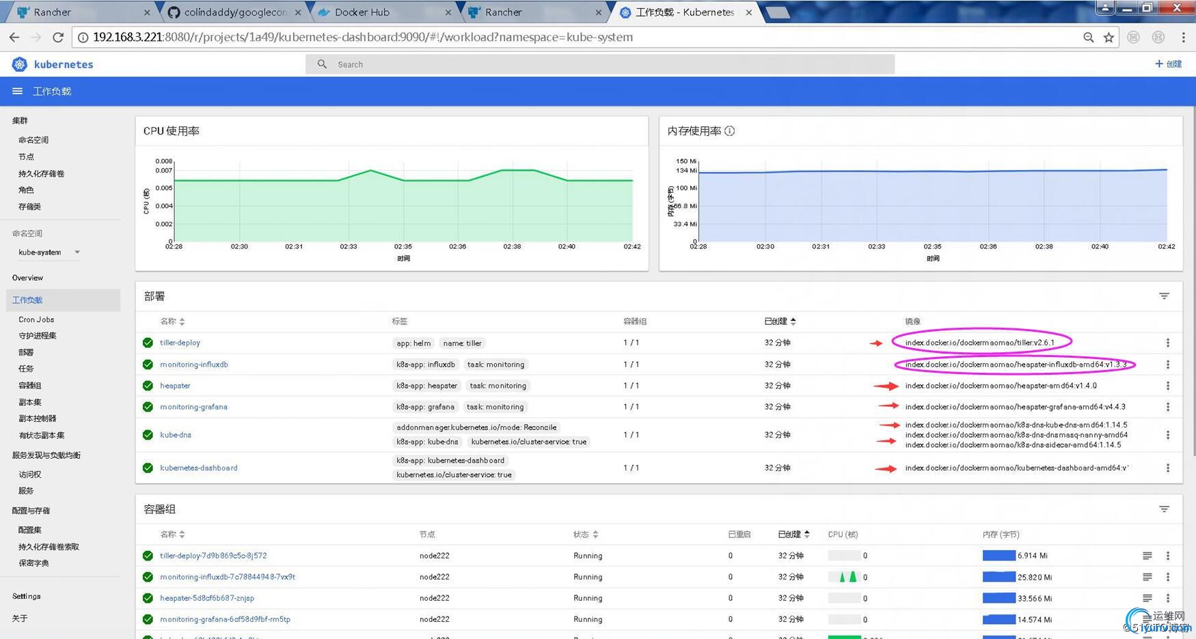Sort pods by 已创建 column

coord(793,535)
